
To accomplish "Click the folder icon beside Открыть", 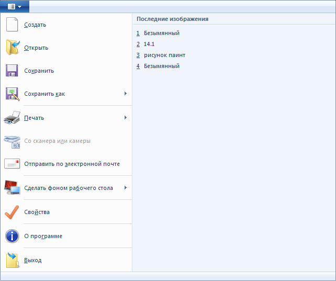I will tap(13, 47).
